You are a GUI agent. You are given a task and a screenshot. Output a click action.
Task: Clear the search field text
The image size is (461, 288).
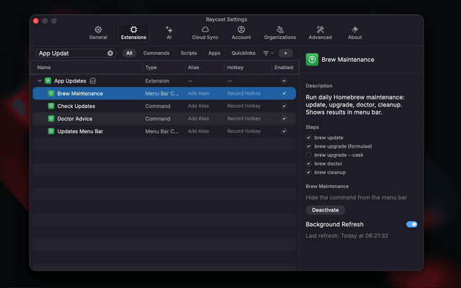tap(110, 53)
